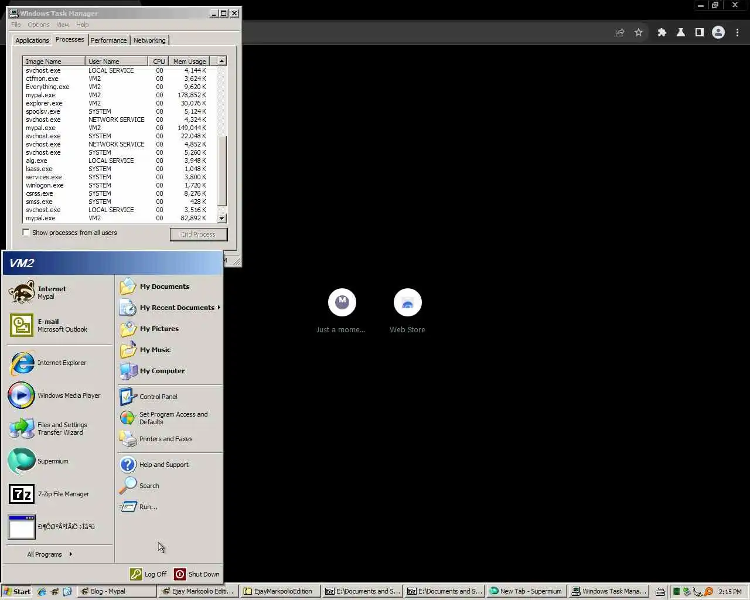Click End Process button
750x600 pixels.
(199, 234)
